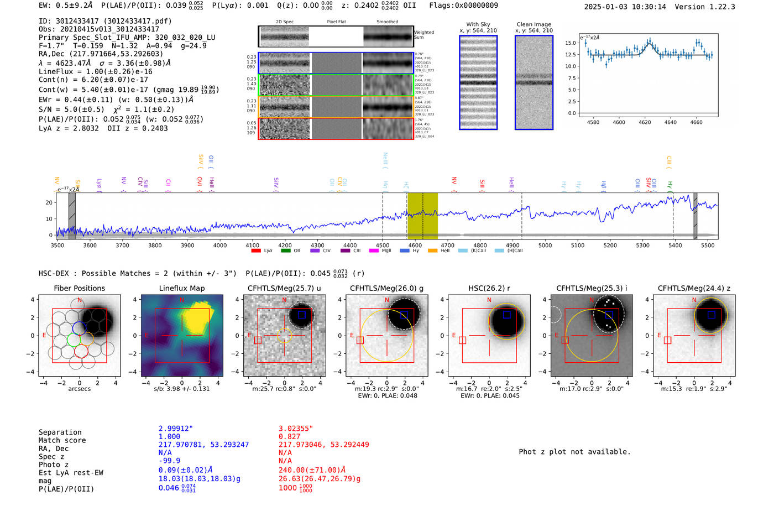Click the With Sky cutout

click(478, 82)
